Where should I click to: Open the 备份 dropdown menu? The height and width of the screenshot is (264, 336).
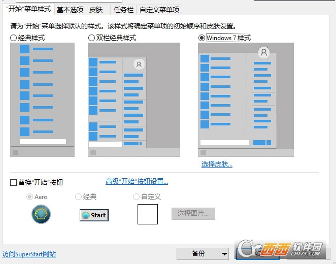[x=203, y=253]
